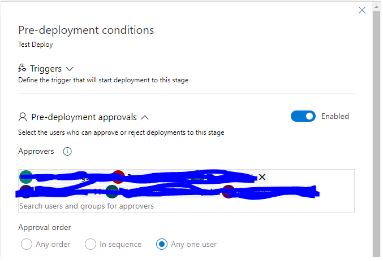383x261 pixels.
Task: Remove approver using the X icon
Action: (x=262, y=176)
